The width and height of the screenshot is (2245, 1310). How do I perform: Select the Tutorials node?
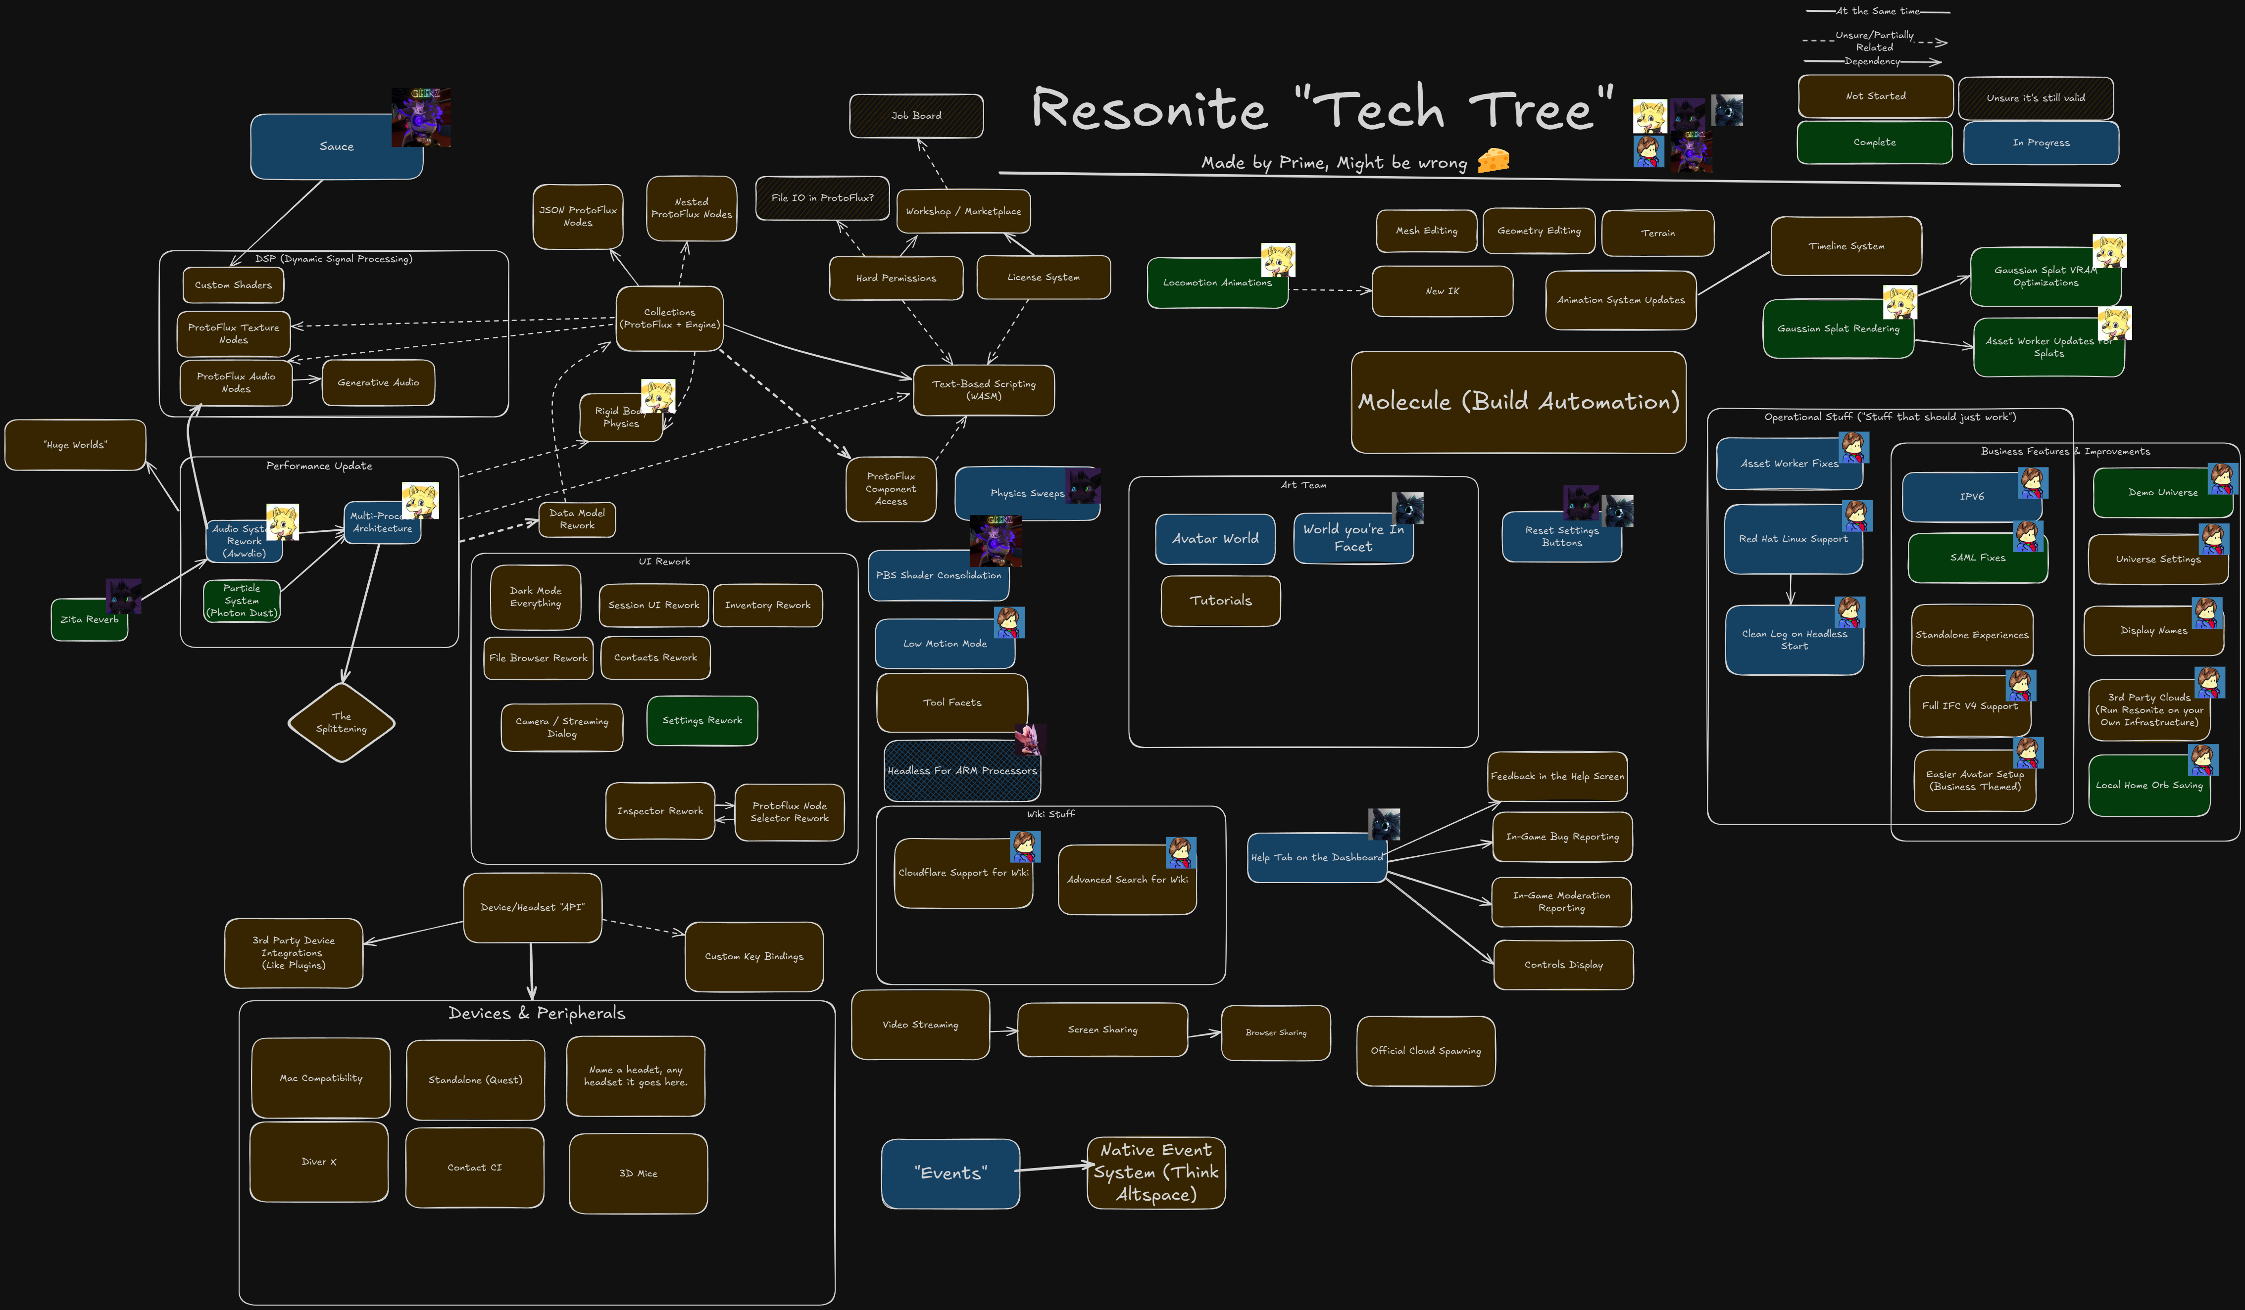tap(1220, 601)
